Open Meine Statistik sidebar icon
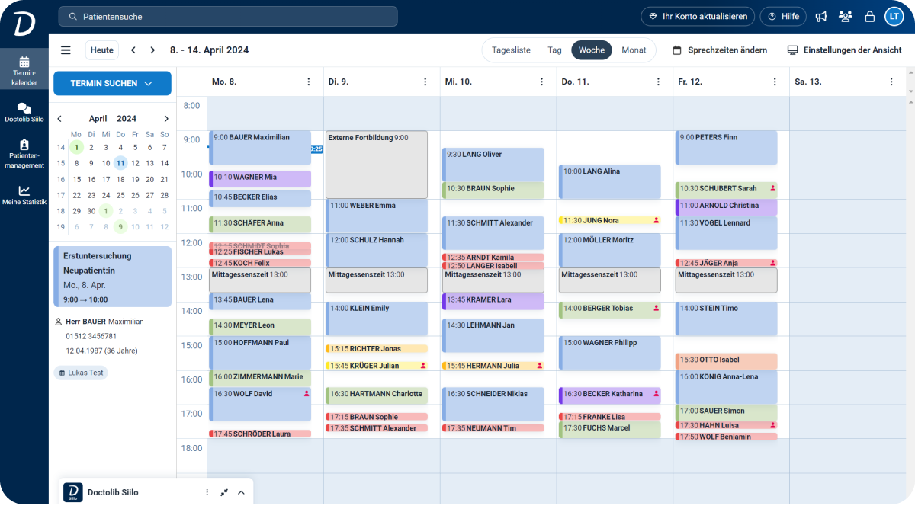The width and height of the screenshot is (915, 509). (x=25, y=193)
